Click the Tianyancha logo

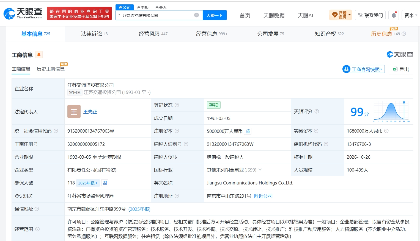point(23,13)
